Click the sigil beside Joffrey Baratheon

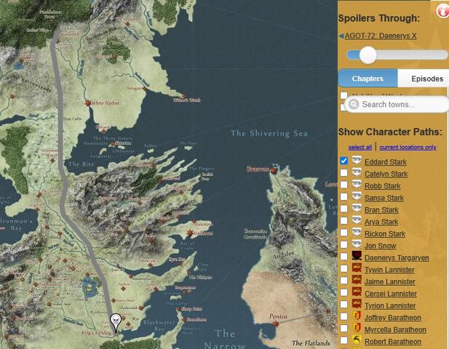click(357, 316)
